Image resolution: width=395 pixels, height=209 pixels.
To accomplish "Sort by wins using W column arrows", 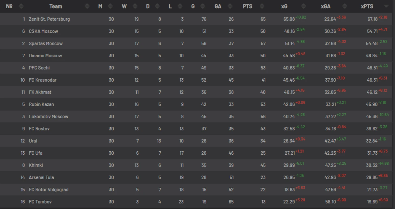I will 135,6.
